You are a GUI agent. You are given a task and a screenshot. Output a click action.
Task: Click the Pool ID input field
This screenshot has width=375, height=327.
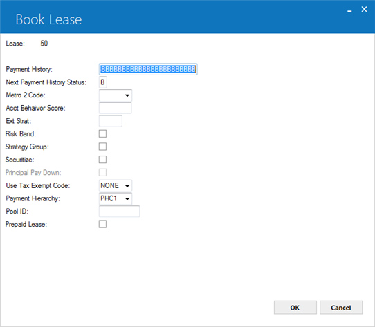point(119,212)
